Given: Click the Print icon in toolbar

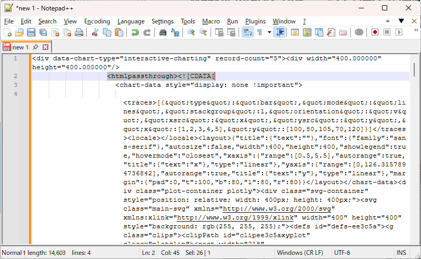Looking at the screenshot, I should click(79, 32).
